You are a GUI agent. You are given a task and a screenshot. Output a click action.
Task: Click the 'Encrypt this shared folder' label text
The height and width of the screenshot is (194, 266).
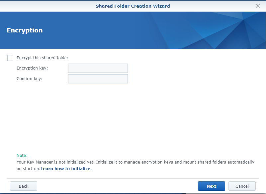point(42,58)
